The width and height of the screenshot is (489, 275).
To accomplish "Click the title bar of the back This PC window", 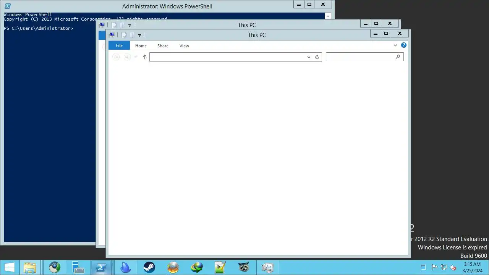I will coord(247,25).
